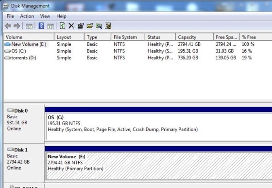Viewport: 272px width, 188px height.
Task: Click the Refresh toolbar icon
Action: click(x=63, y=26)
